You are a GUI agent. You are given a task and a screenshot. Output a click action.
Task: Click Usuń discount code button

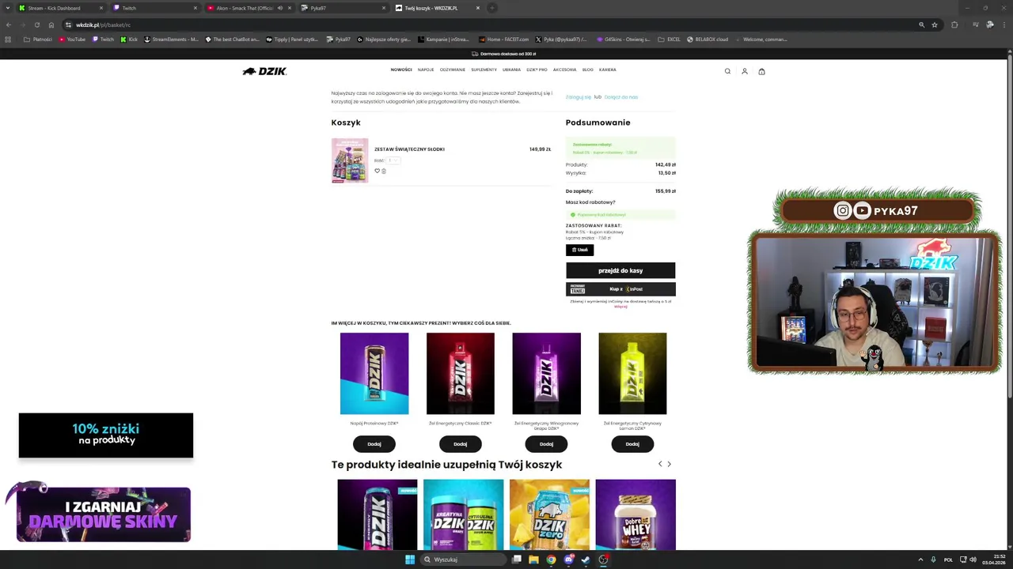pos(579,250)
